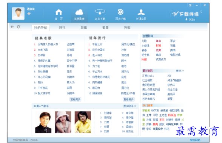Switch to the 排行 tab
The height and width of the screenshot is (143, 222).
(62, 27)
